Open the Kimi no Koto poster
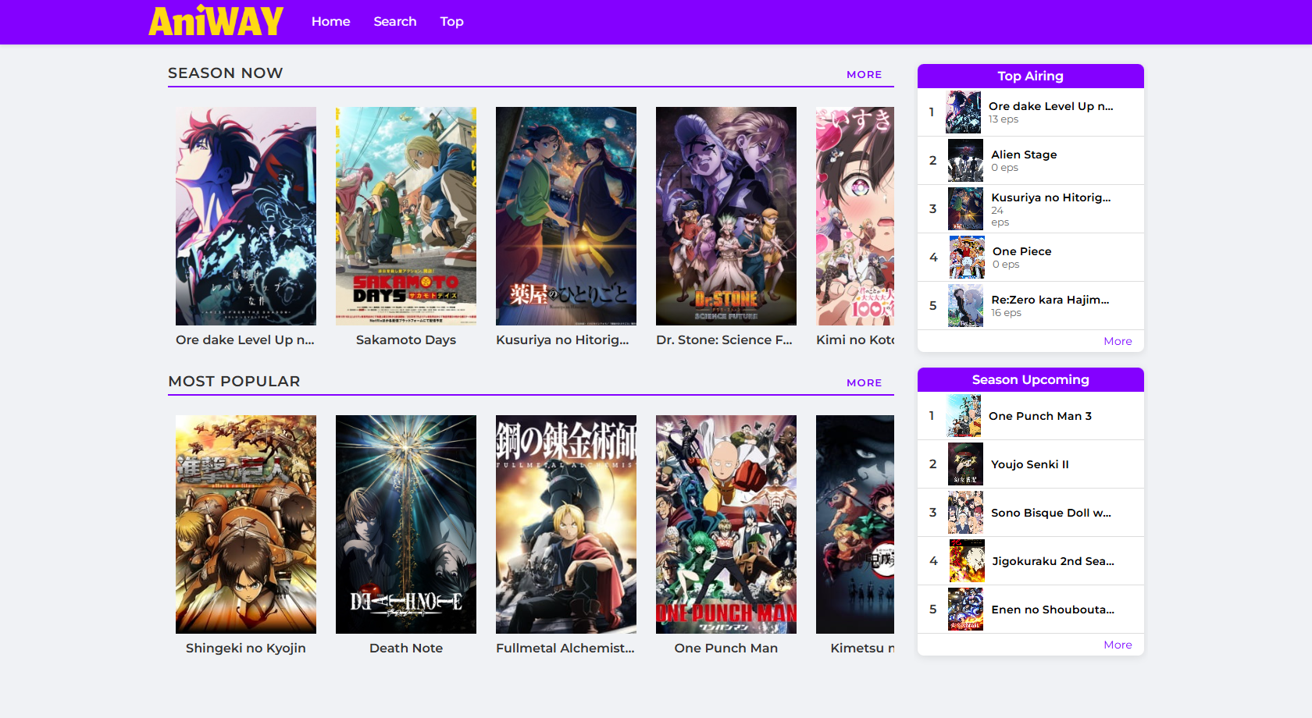The height and width of the screenshot is (718, 1312). [x=855, y=216]
